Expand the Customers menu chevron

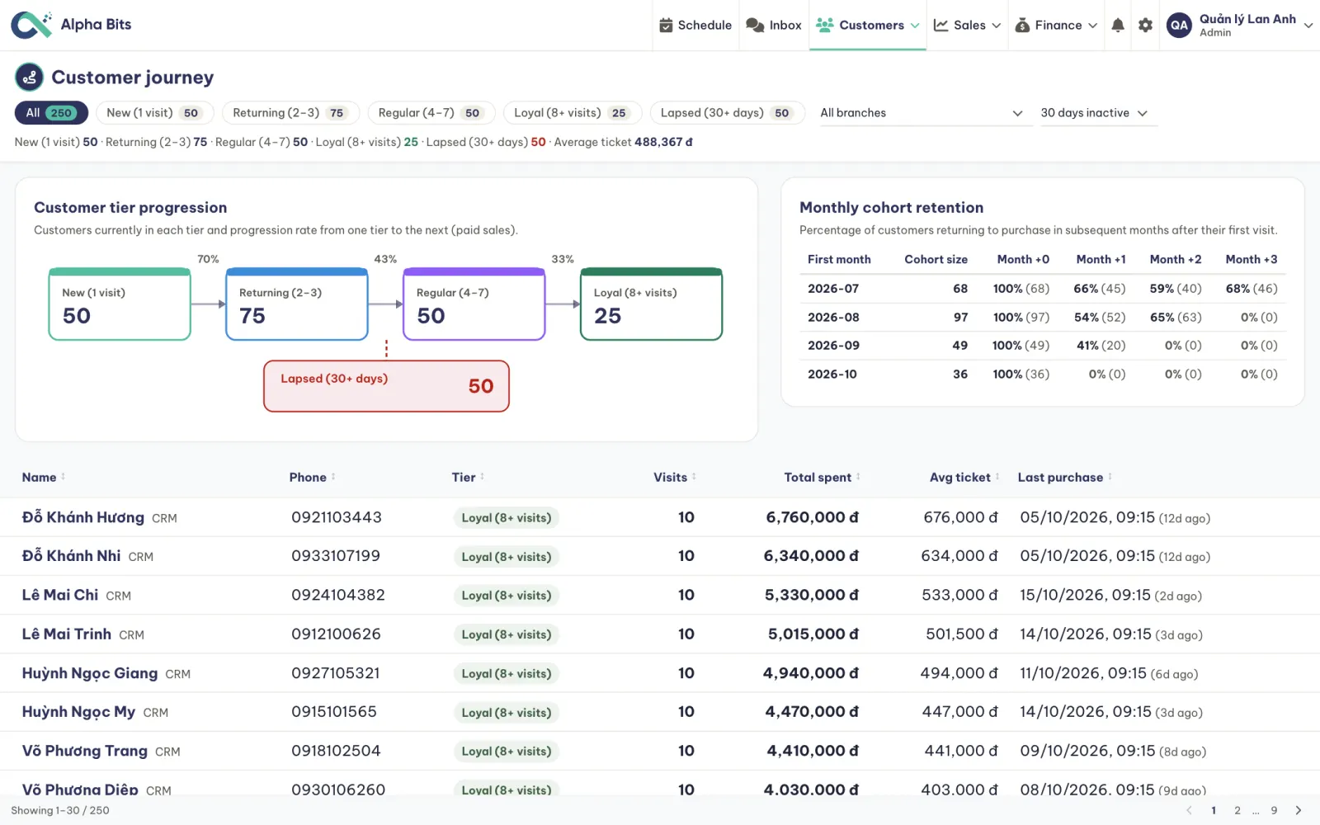click(x=915, y=26)
